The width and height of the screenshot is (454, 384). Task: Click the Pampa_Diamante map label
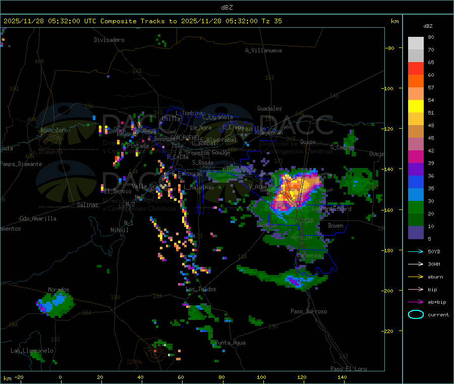click(21, 164)
